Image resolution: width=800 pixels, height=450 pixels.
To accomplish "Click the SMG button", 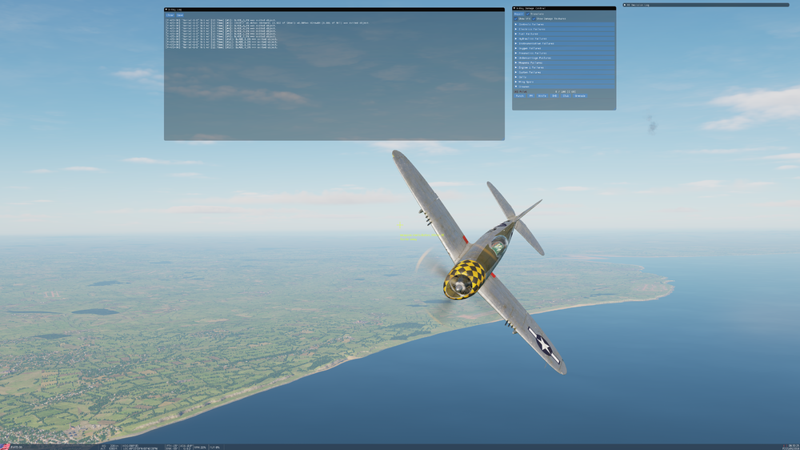I will click(554, 96).
